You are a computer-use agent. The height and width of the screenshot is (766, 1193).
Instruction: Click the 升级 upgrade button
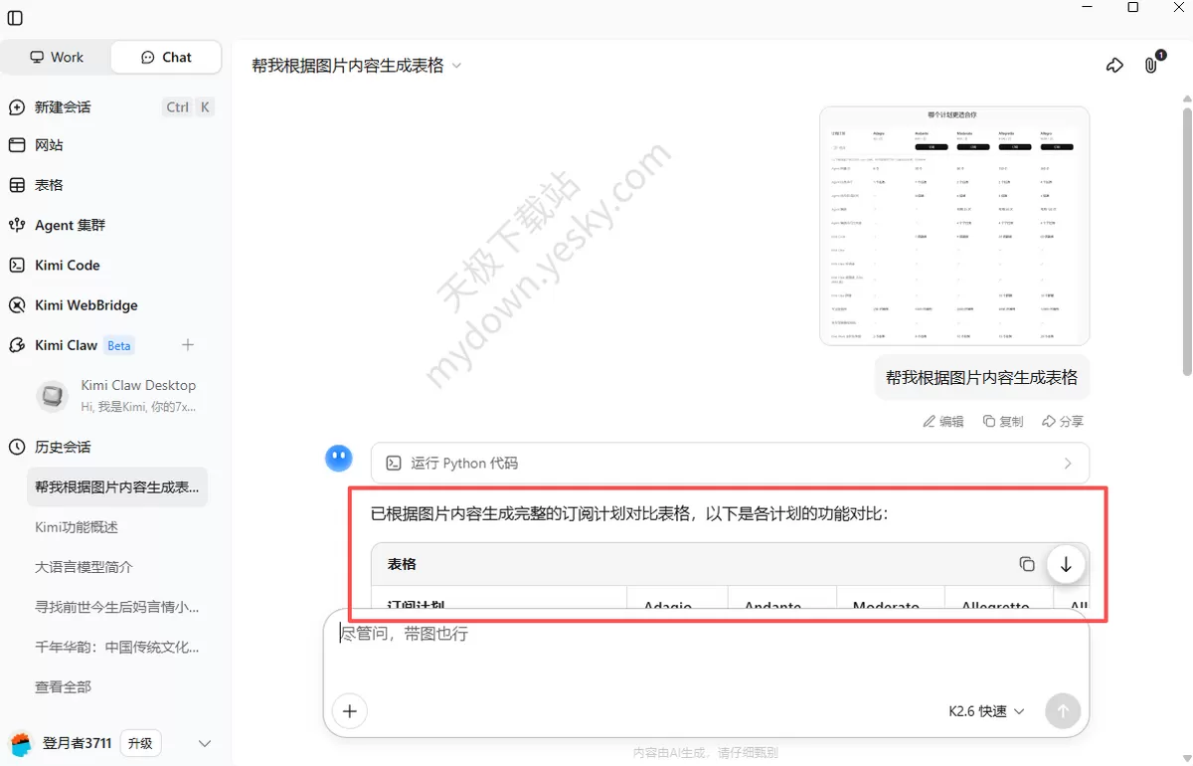pyautogui.click(x=140, y=743)
